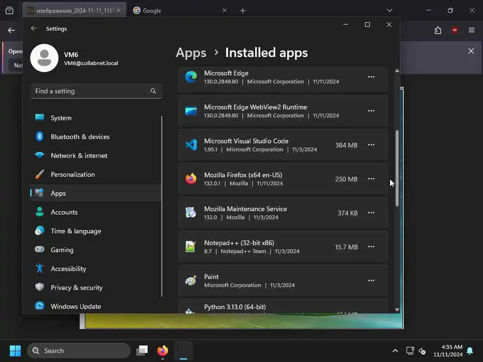Switch to the Google browser tab

180,10
